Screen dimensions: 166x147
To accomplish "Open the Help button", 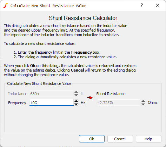I will click(x=148, y=139).
